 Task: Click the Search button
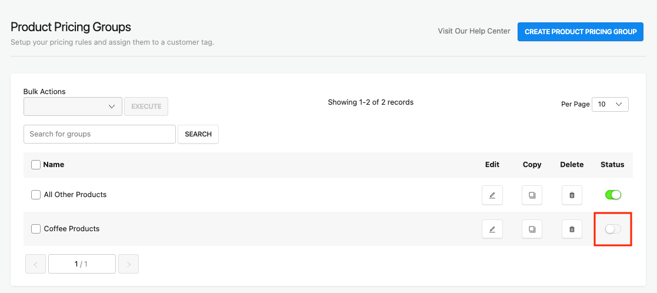click(198, 134)
